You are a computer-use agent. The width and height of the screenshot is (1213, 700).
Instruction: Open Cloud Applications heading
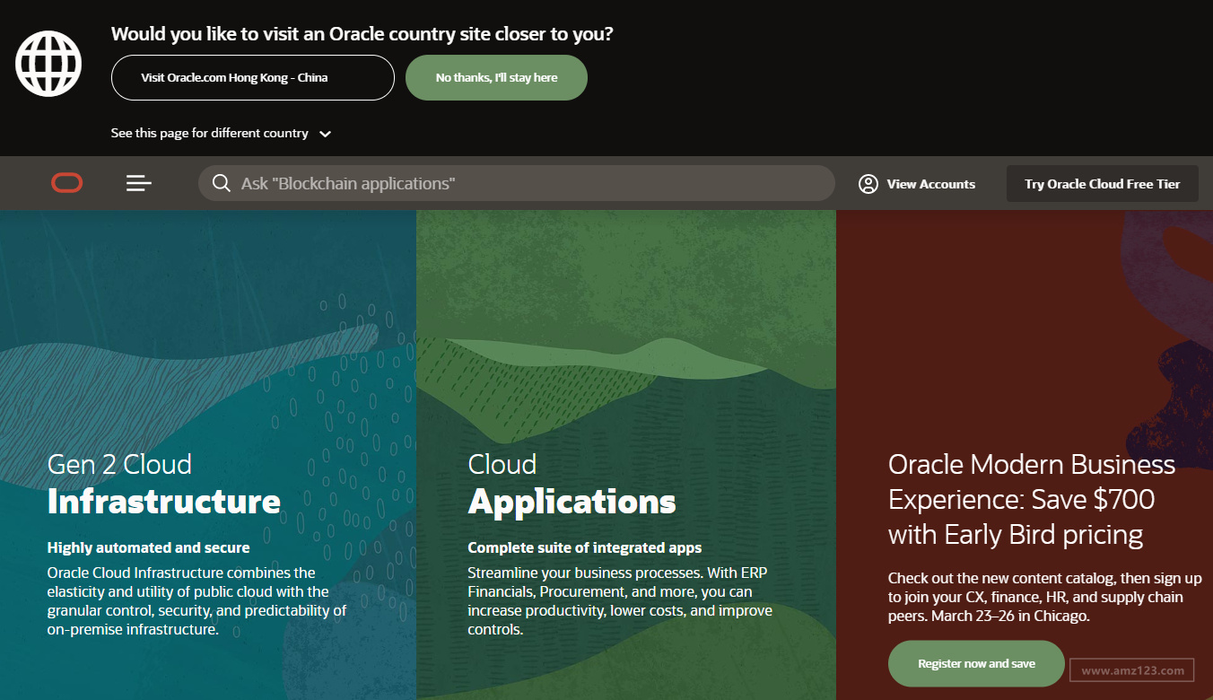point(572,483)
